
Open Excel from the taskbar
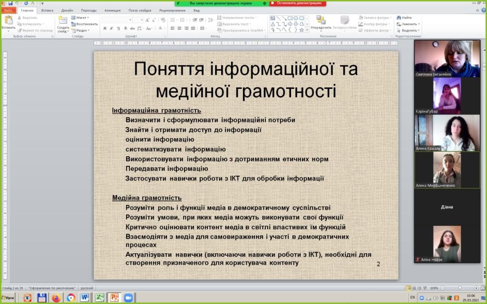coord(99,298)
